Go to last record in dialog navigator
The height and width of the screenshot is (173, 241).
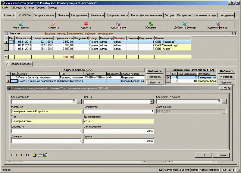[27, 155]
